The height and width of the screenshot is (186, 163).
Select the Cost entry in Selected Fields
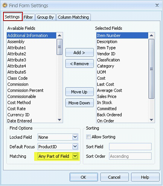coord(122,78)
